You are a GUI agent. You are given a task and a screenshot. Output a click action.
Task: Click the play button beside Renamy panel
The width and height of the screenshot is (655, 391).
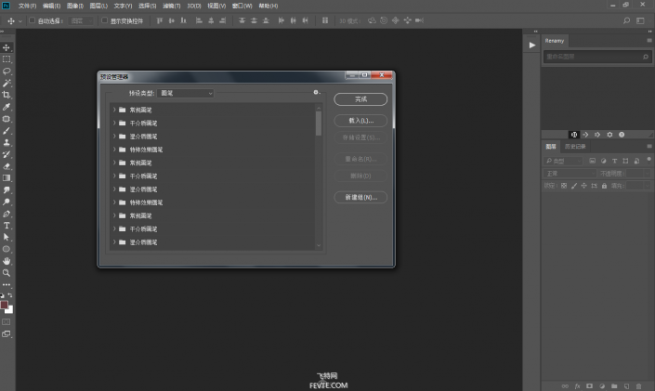[531, 46]
